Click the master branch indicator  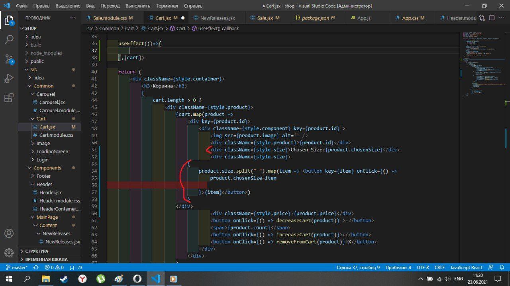pos(17,268)
